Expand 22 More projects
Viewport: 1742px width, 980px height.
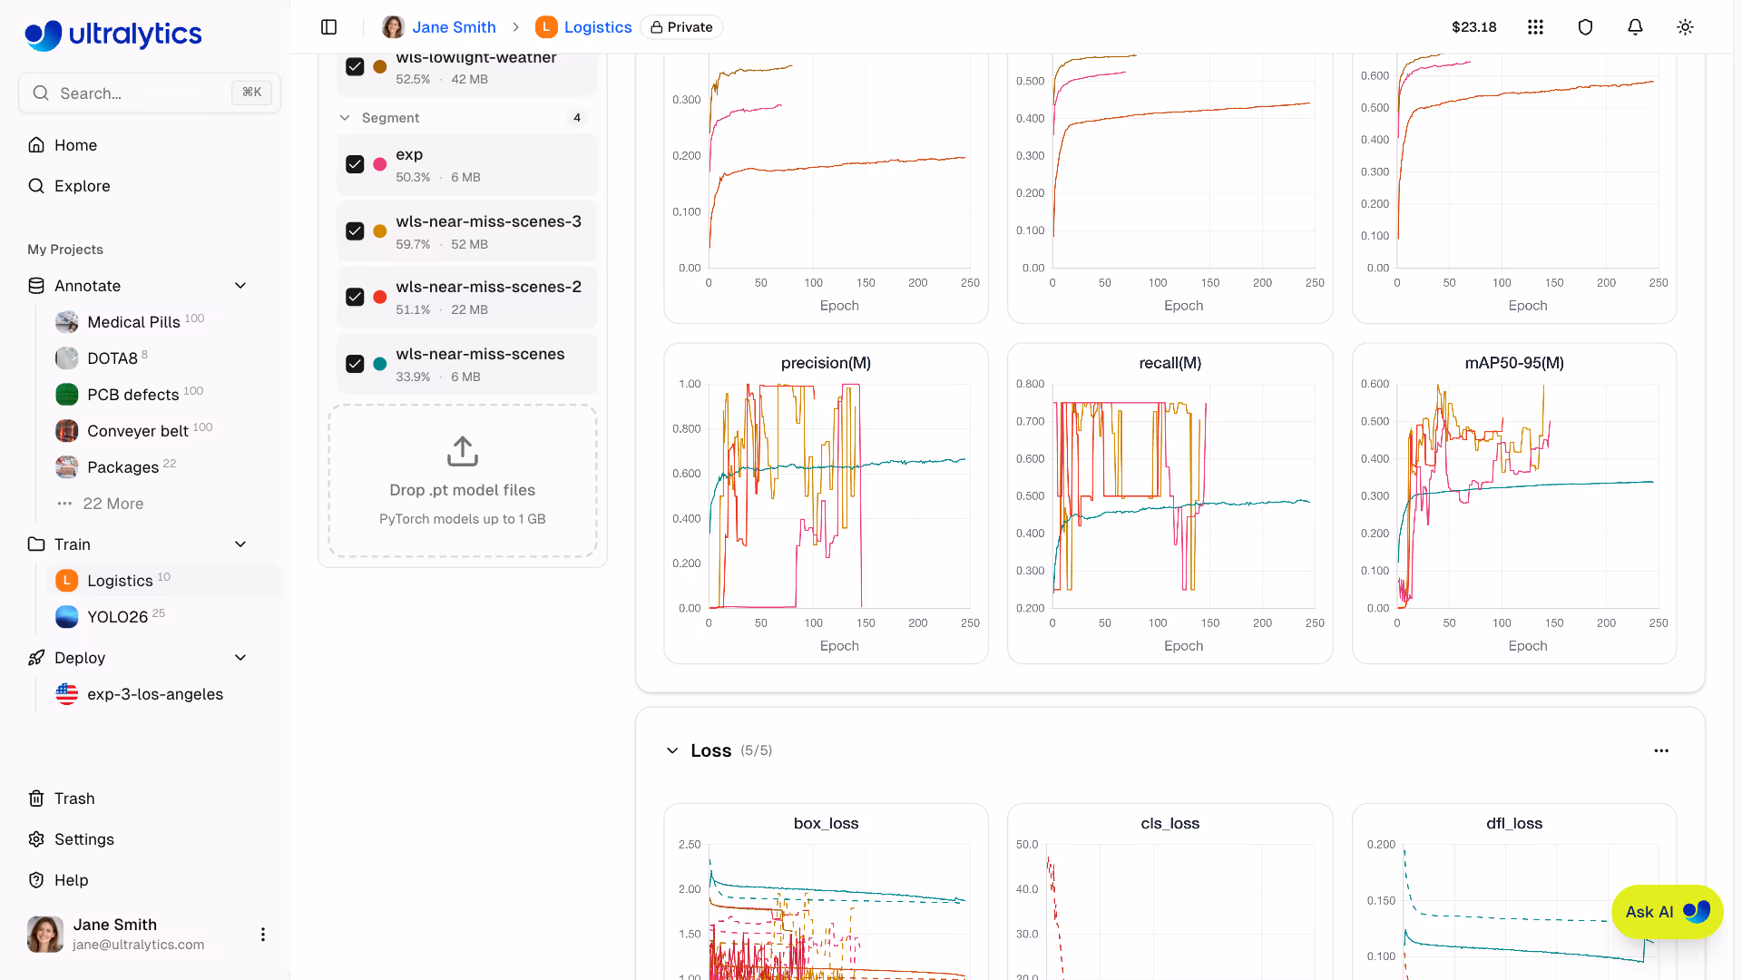pyautogui.click(x=113, y=504)
